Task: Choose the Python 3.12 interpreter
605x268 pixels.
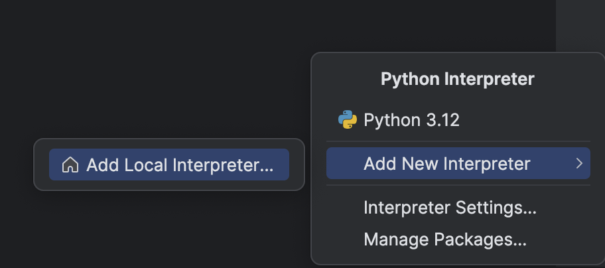Action: click(458, 120)
